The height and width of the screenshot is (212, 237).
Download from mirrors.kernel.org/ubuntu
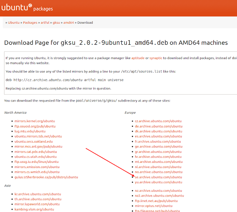[35, 121]
